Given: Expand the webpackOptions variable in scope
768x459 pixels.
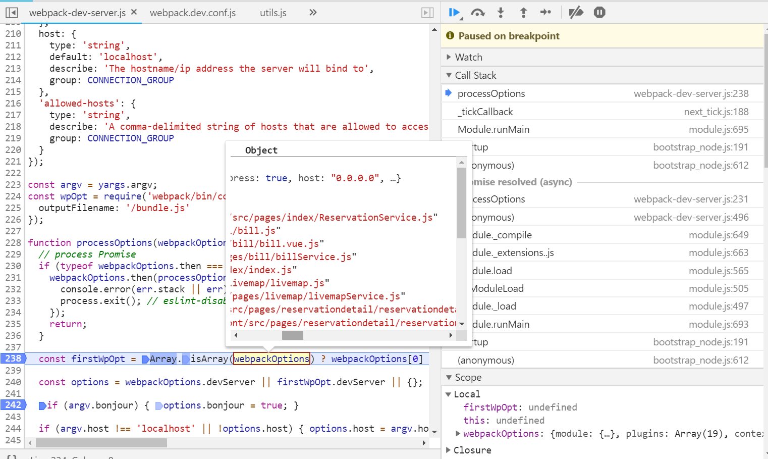Looking at the screenshot, I should 458,433.
